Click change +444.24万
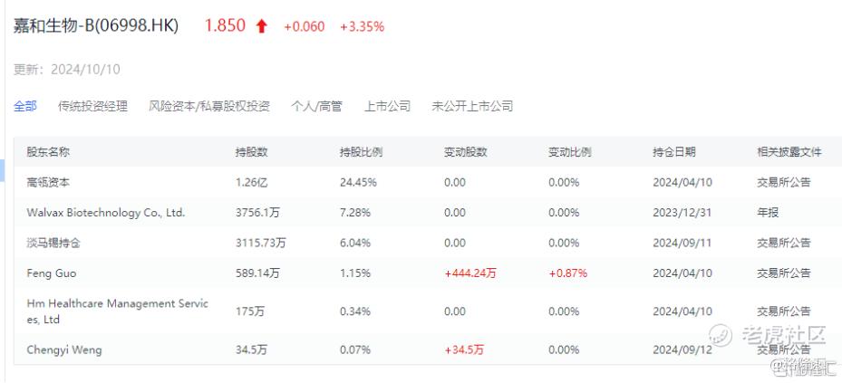Image resolution: width=842 pixels, height=383 pixels. pos(470,273)
